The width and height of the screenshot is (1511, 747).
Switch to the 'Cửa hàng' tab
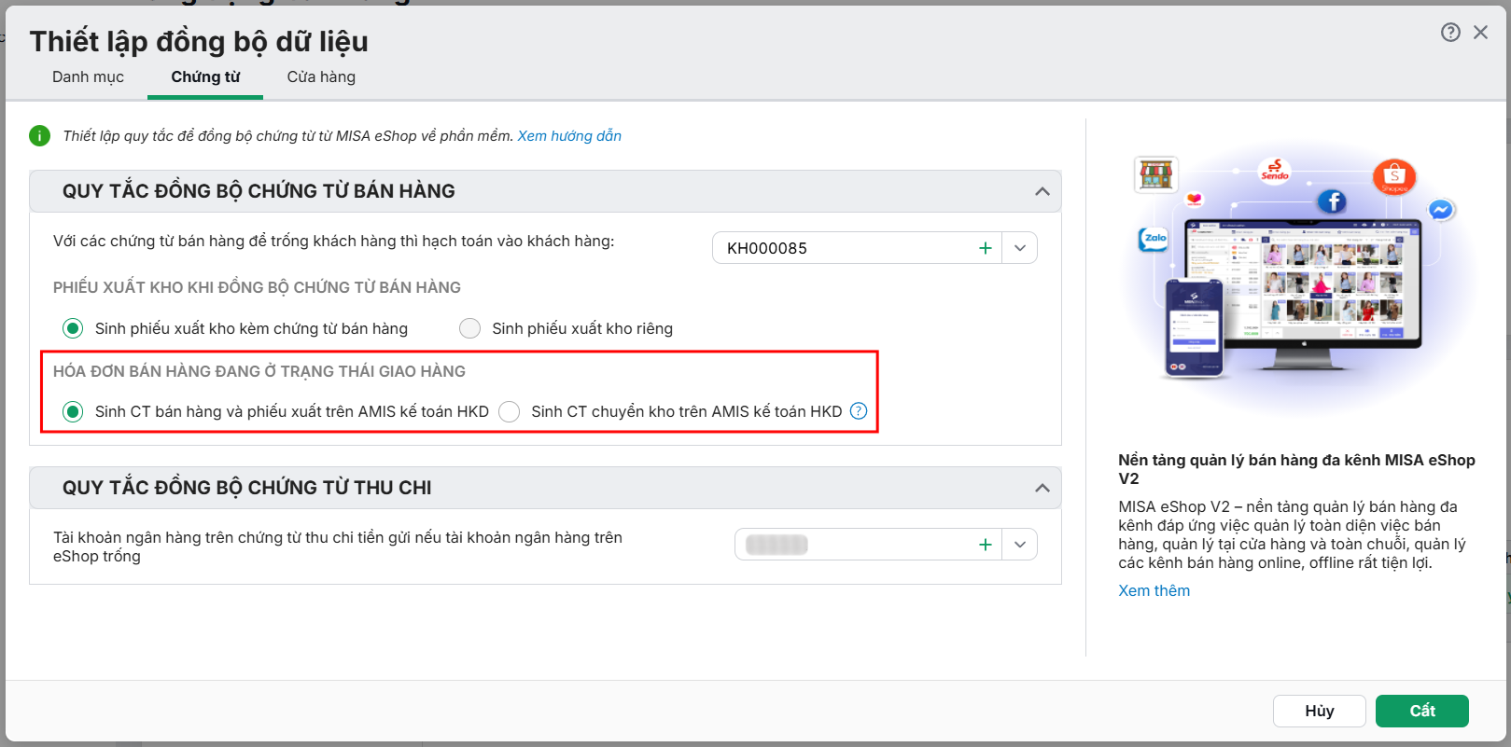pos(321,77)
